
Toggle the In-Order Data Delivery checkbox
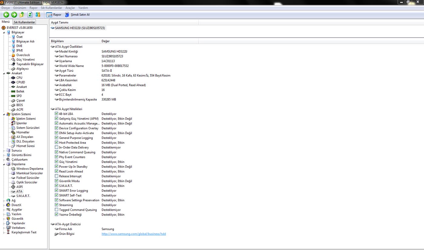57,147
